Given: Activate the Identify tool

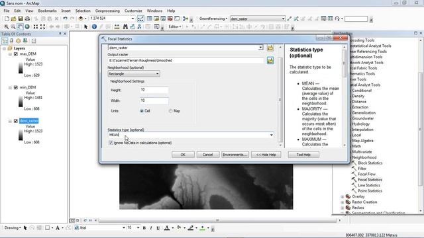Looking at the screenshot, I should (94, 26).
